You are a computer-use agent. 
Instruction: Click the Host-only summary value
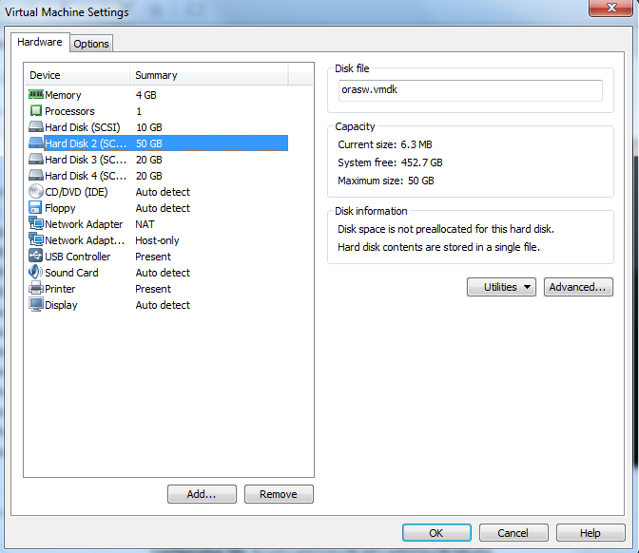click(x=157, y=240)
